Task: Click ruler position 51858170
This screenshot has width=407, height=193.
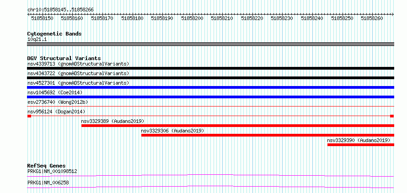Action: (102, 18)
